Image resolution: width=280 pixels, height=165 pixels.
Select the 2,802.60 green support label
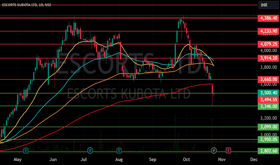point(268,151)
